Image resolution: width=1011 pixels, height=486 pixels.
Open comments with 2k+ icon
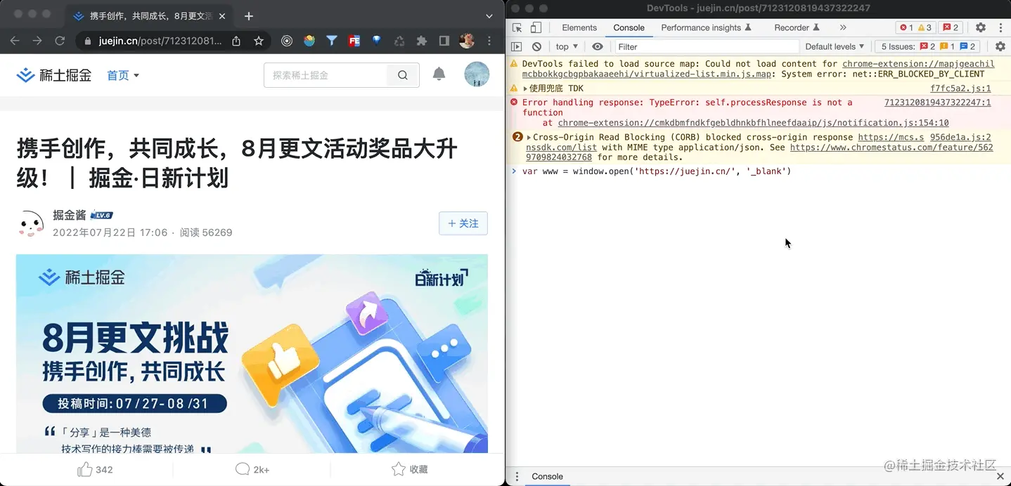(x=252, y=469)
